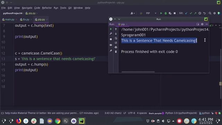The image size is (222, 125).
Task: Start debugging with the green bug icon
Action: point(165,13)
